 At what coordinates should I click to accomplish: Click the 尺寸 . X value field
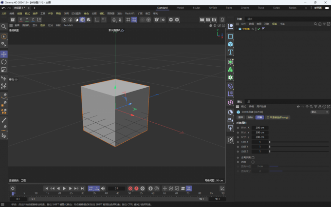click(260, 128)
